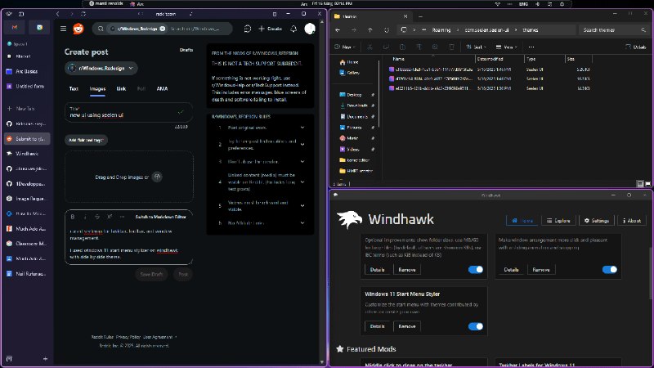The height and width of the screenshot is (368, 654).
Task: Apply italic in post body editor
Action: 85,217
